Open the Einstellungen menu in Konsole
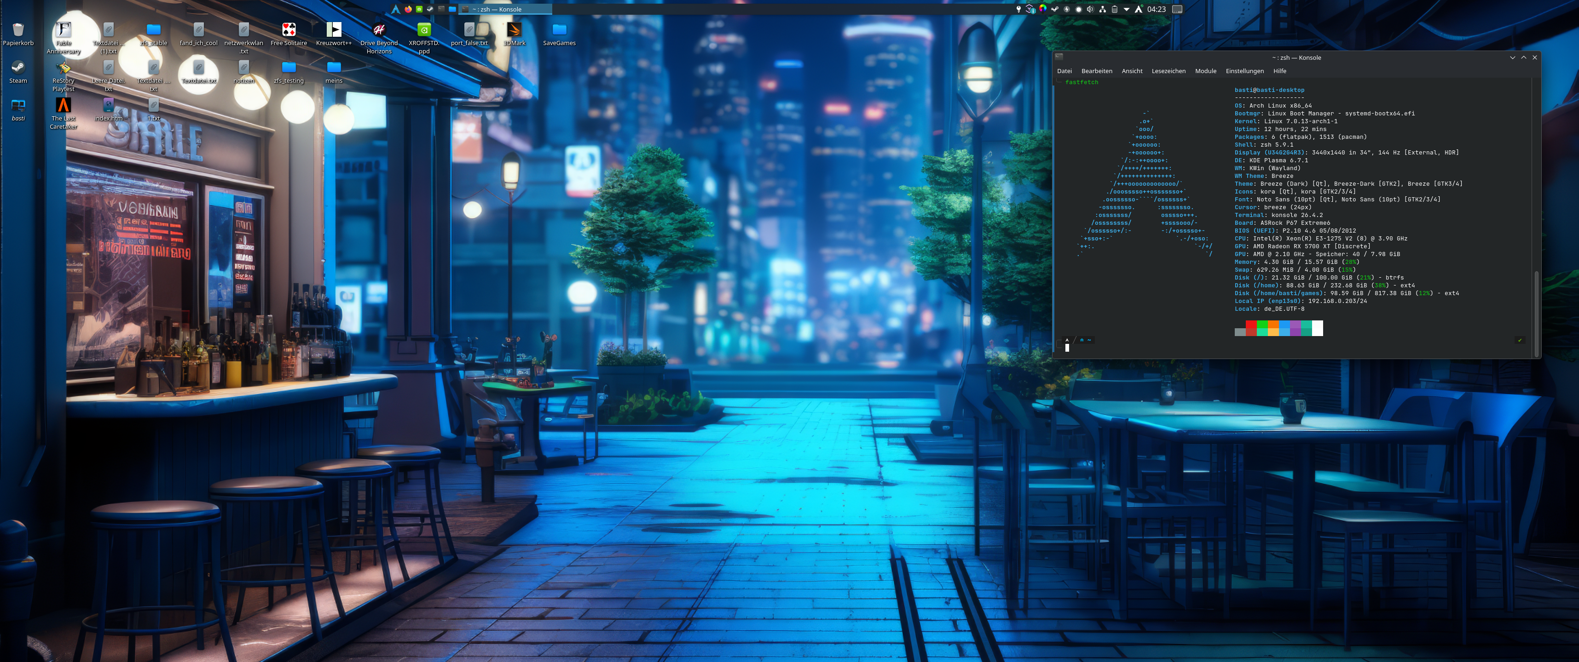The height and width of the screenshot is (662, 1579). 1244,71
